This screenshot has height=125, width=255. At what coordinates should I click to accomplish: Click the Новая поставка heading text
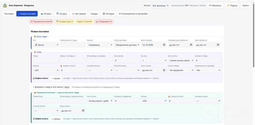[40, 32]
